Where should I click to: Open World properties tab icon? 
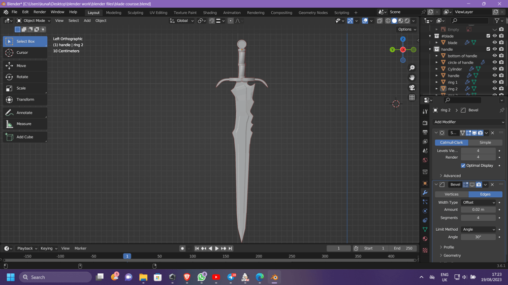click(425, 160)
